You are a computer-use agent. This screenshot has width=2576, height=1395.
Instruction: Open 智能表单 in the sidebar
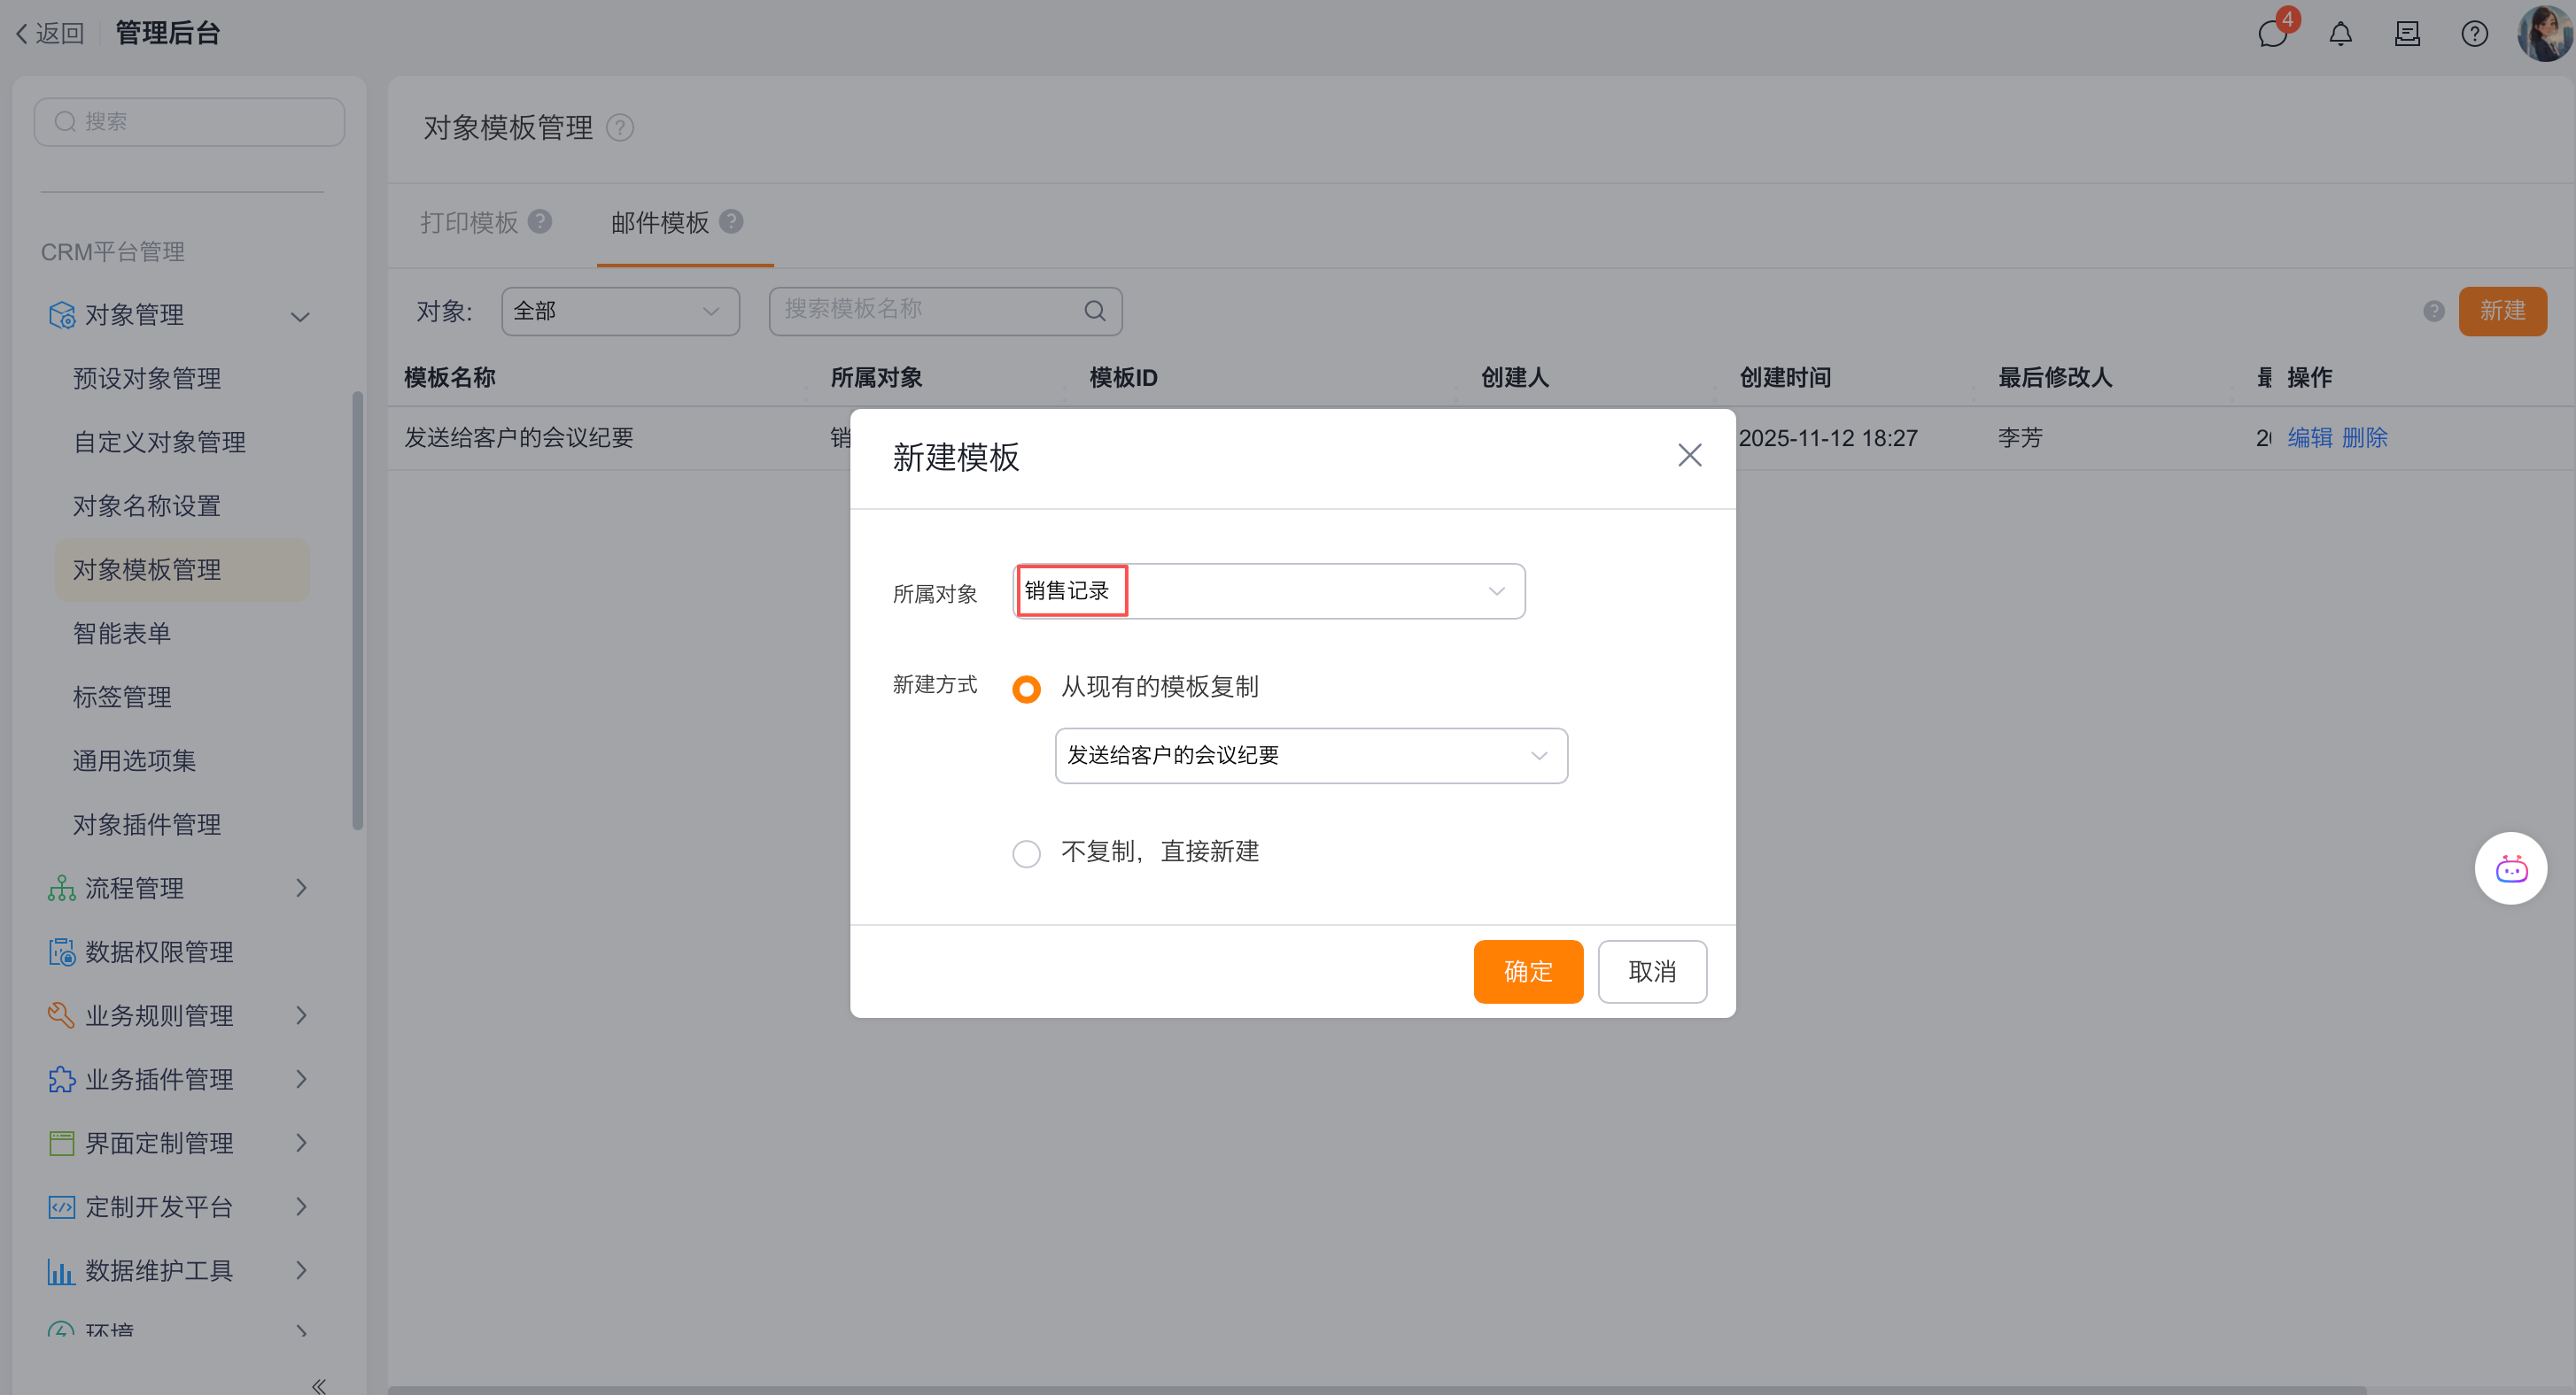(122, 634)
